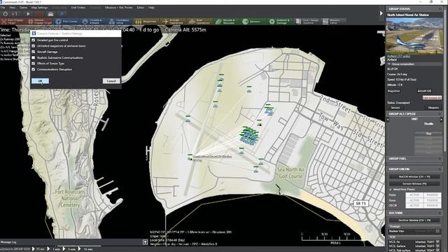The width and height of the screenshot is (448, 252).
Task: Select the Plot Course tool
Action: click(66, 21)
